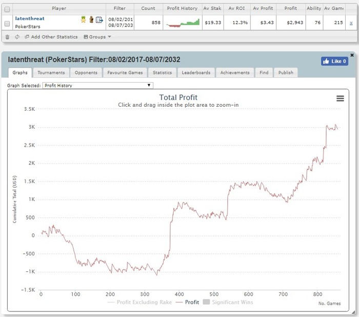Close the player details panel
Viewport: 359px width, 317px height.
352,55
